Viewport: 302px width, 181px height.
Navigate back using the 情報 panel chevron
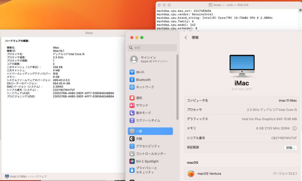tap(185, 37)
